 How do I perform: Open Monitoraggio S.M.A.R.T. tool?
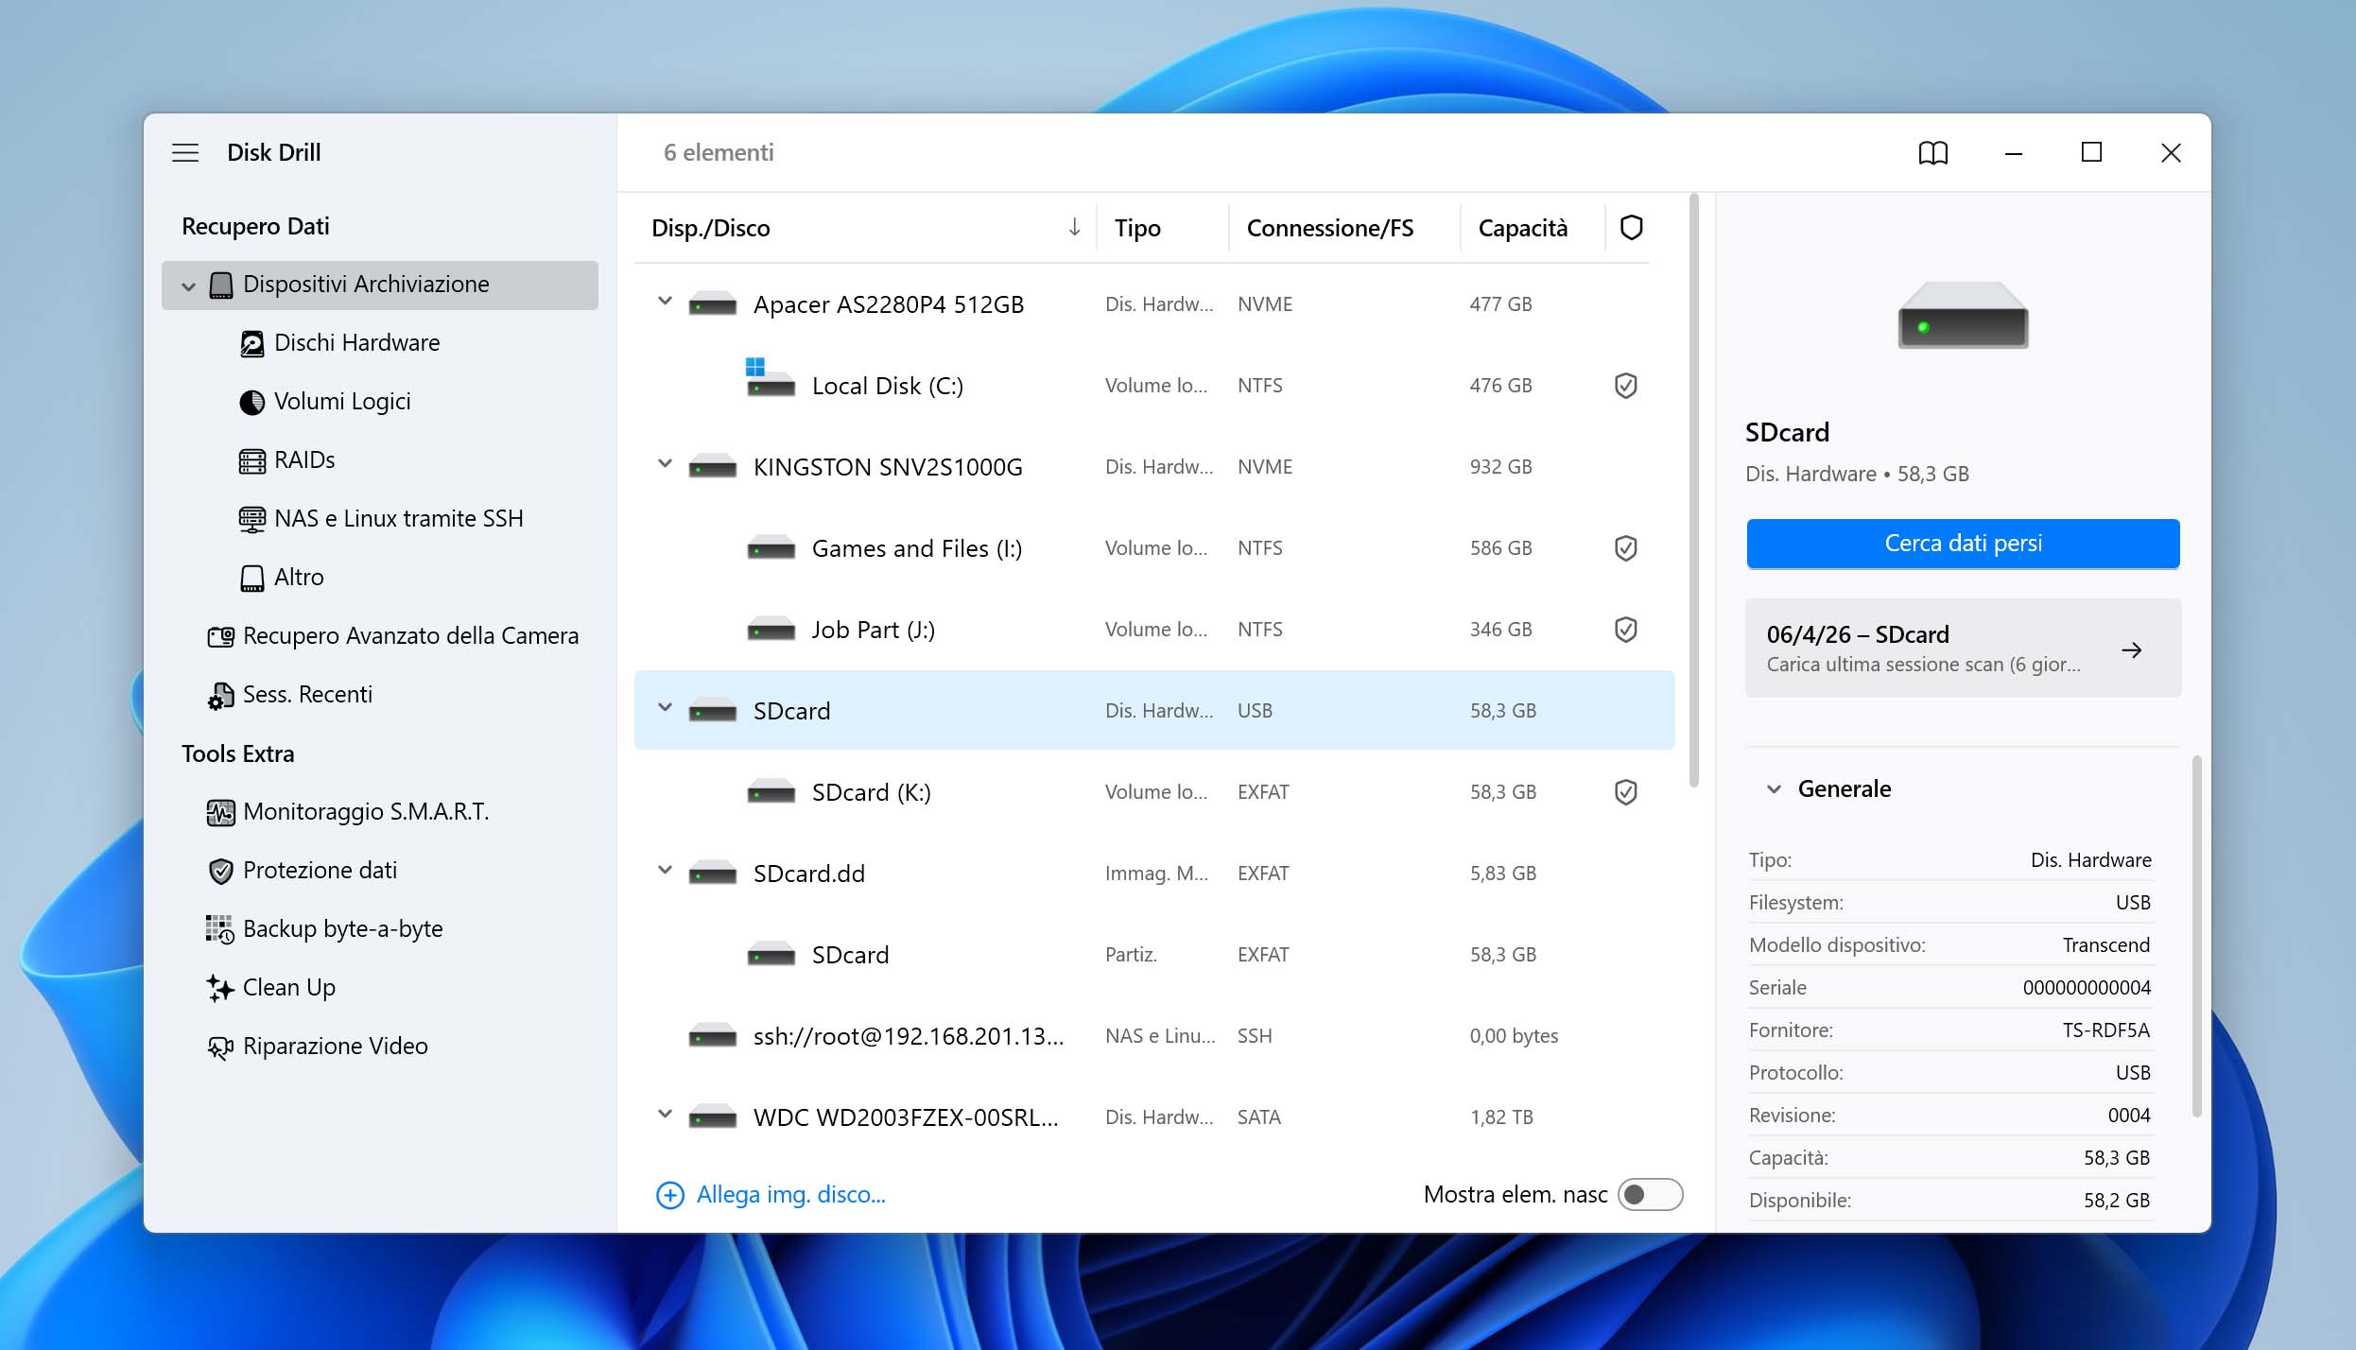coord(380,812)
